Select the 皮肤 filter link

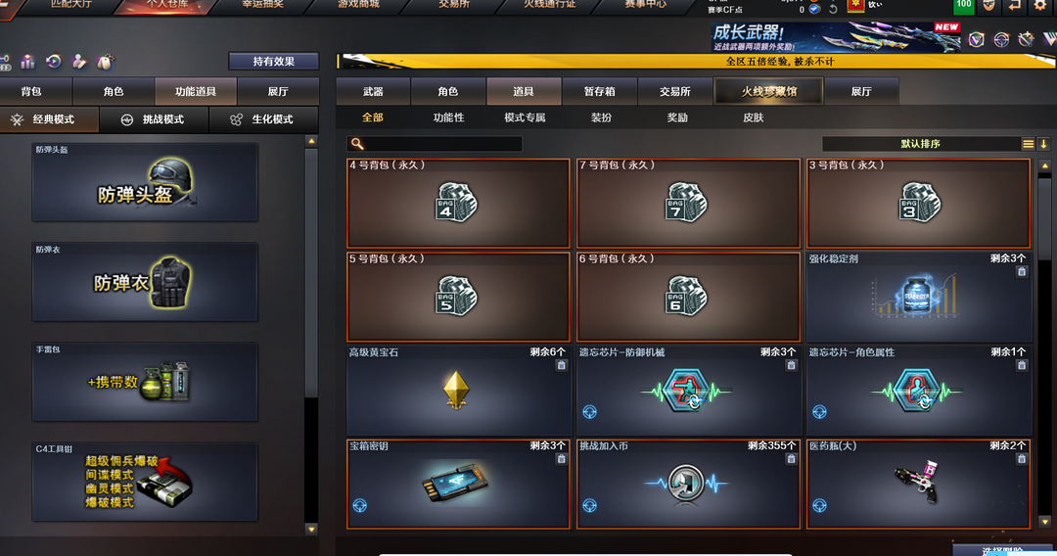(753, 117)
